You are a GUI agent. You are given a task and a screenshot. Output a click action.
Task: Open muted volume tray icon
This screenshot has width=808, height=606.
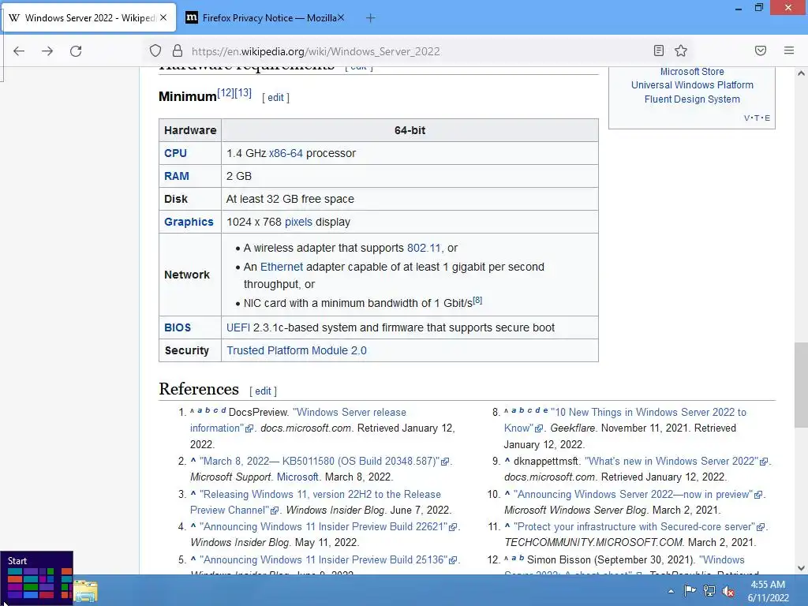point(728,591)
